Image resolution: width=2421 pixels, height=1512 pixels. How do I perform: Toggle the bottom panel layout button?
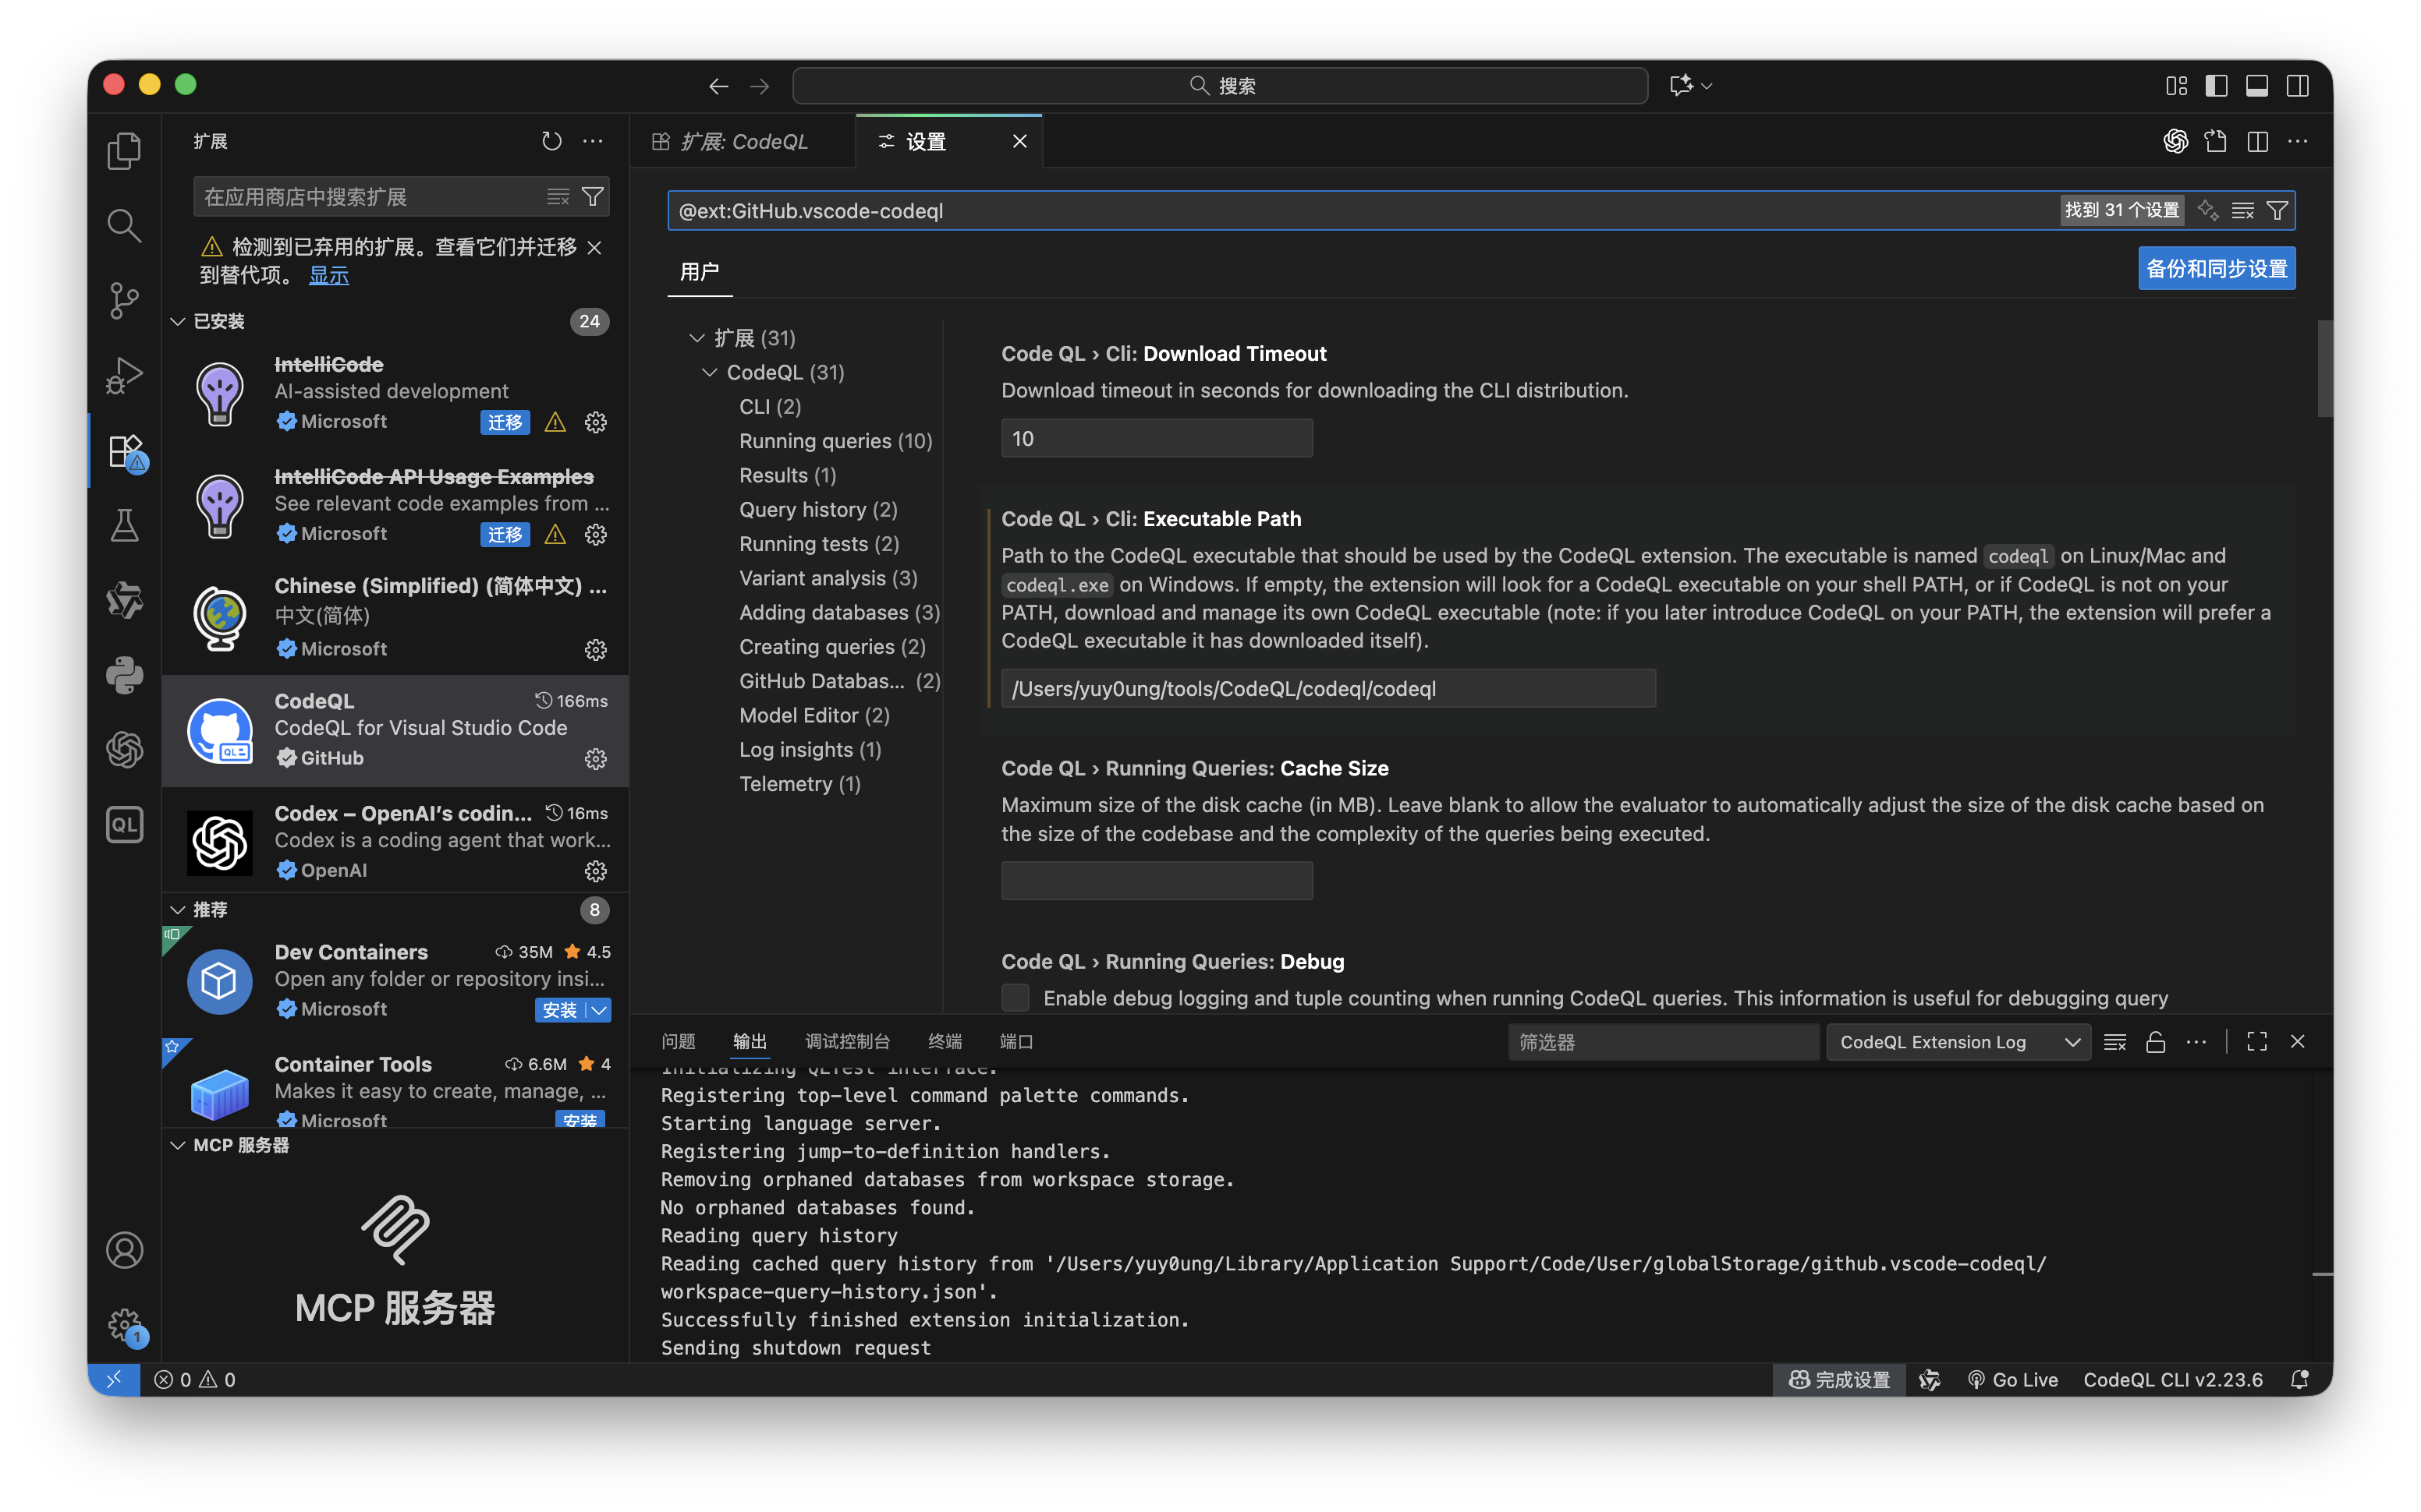pos(2257,86)
